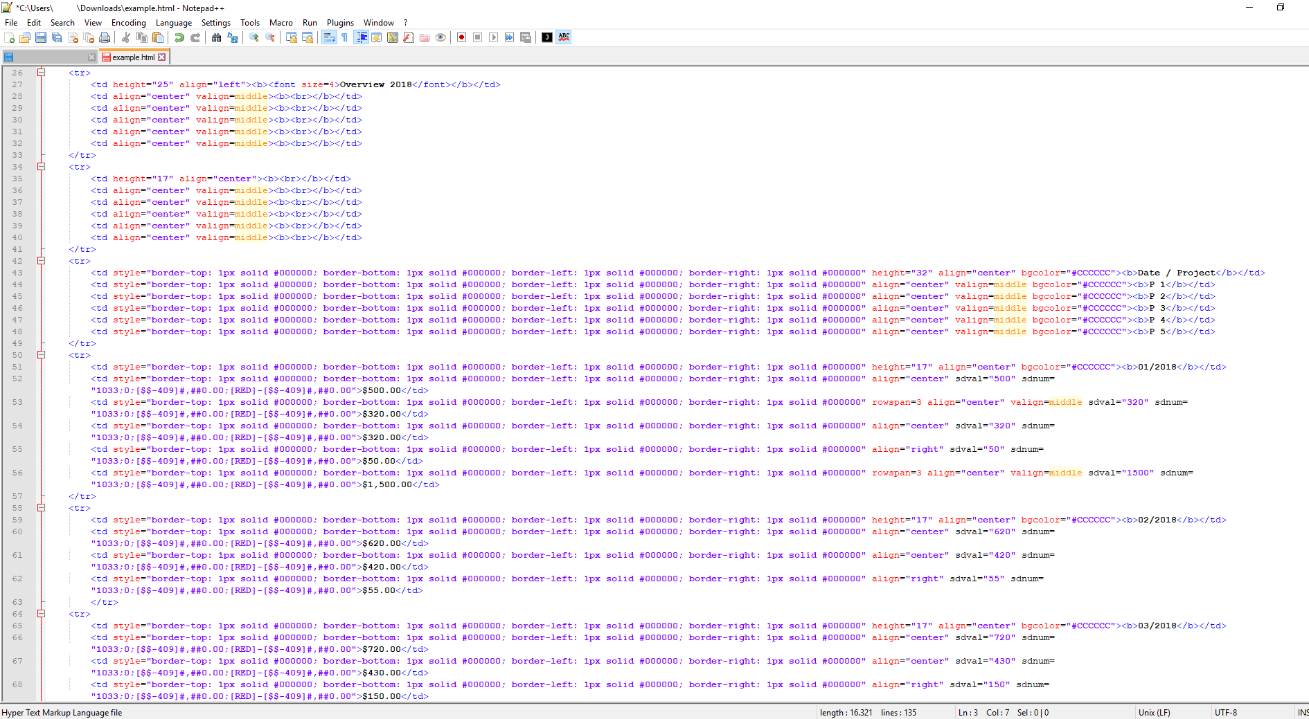The image size is (1309, 719).
Task: Select the Paste toolbar icon
Action: coord(157,37)
